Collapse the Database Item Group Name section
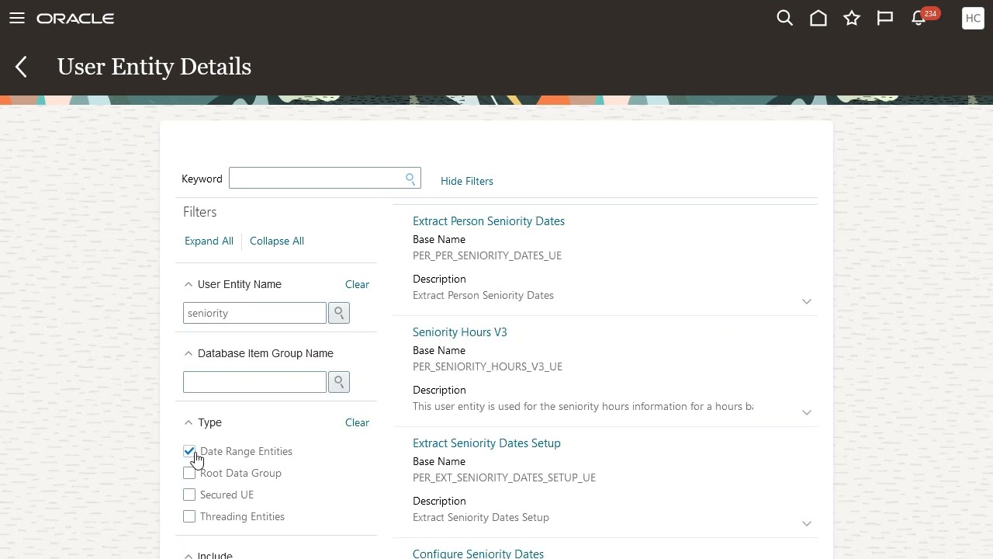993x559 pixels. [188, 353]
